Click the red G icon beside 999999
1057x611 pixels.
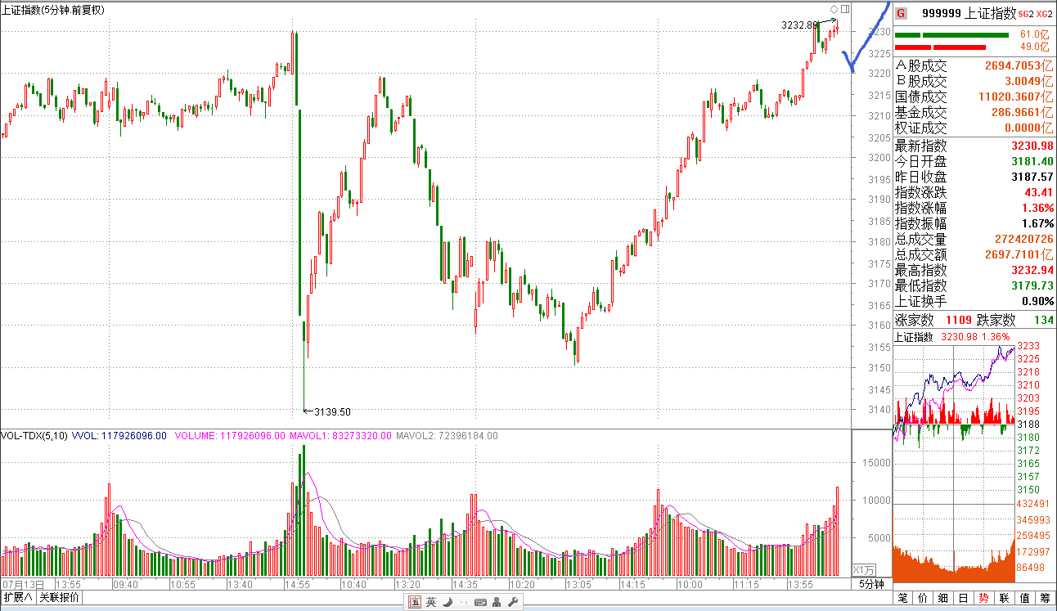pyautogui.click(x=901, y=13)
